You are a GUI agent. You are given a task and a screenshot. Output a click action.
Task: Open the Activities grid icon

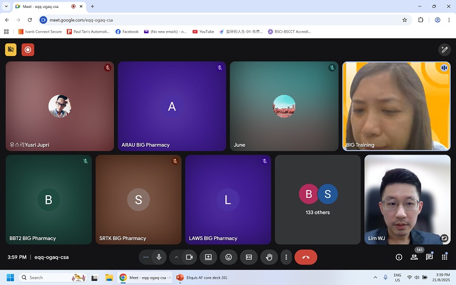tap(444, 257)
